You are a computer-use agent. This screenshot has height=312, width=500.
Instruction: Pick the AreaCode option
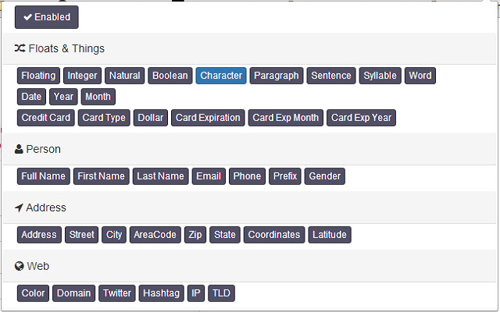tap(155, 235)
